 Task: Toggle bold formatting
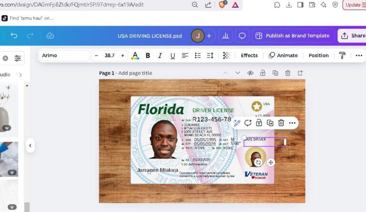[148, 56]
